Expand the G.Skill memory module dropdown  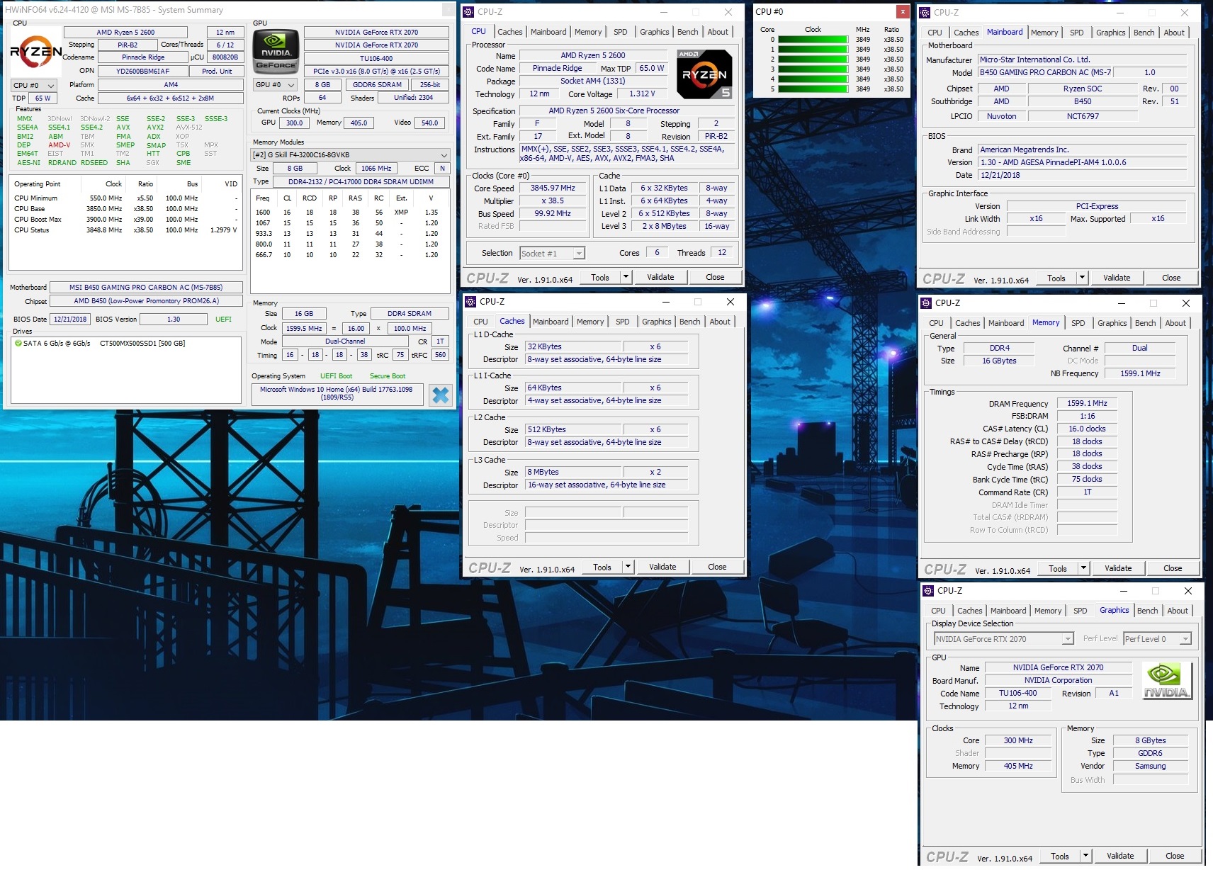tap(351, 155)
